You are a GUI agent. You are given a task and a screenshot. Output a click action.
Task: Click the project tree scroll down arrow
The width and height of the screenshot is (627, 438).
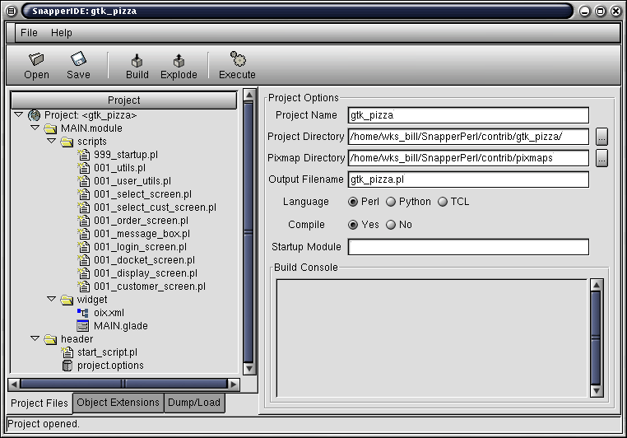(x=248, y=369)
